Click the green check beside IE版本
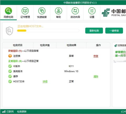126x114 pixels. (10, 66)
